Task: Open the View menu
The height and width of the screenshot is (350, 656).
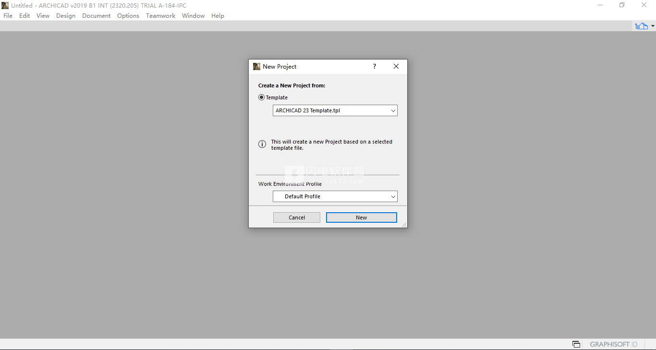Action: 43,15
